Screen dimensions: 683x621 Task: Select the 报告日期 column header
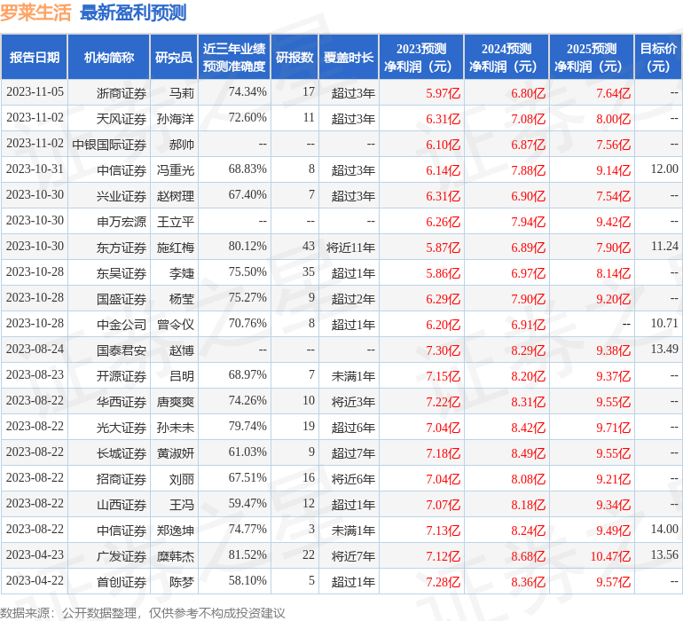[34, 57]
